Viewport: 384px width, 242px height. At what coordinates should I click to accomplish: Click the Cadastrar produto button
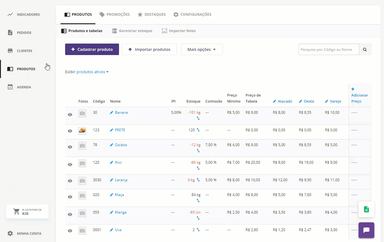pyautogui.click(x=92, y=49)
